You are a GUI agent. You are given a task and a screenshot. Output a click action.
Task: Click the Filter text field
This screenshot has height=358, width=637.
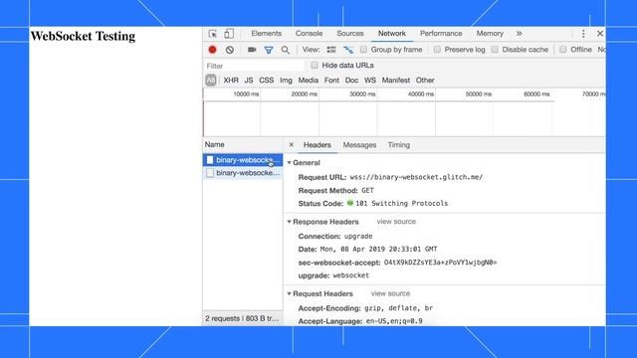pos(255,66)
